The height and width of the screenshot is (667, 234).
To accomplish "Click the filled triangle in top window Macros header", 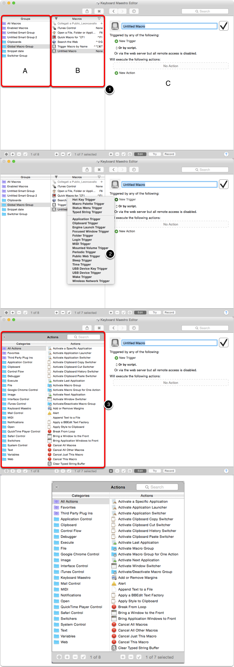I will coord(56,19).
